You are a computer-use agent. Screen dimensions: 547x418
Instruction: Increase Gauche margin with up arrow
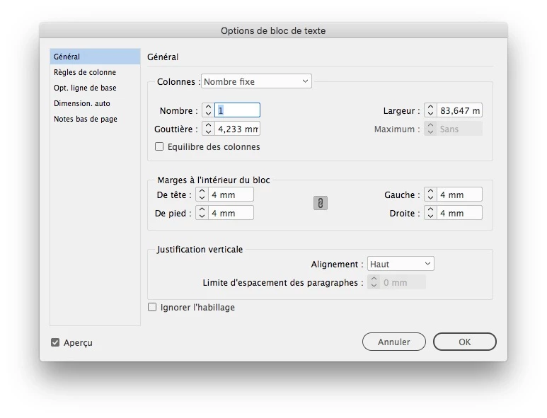pyautogui.click(x=430, y=191)
